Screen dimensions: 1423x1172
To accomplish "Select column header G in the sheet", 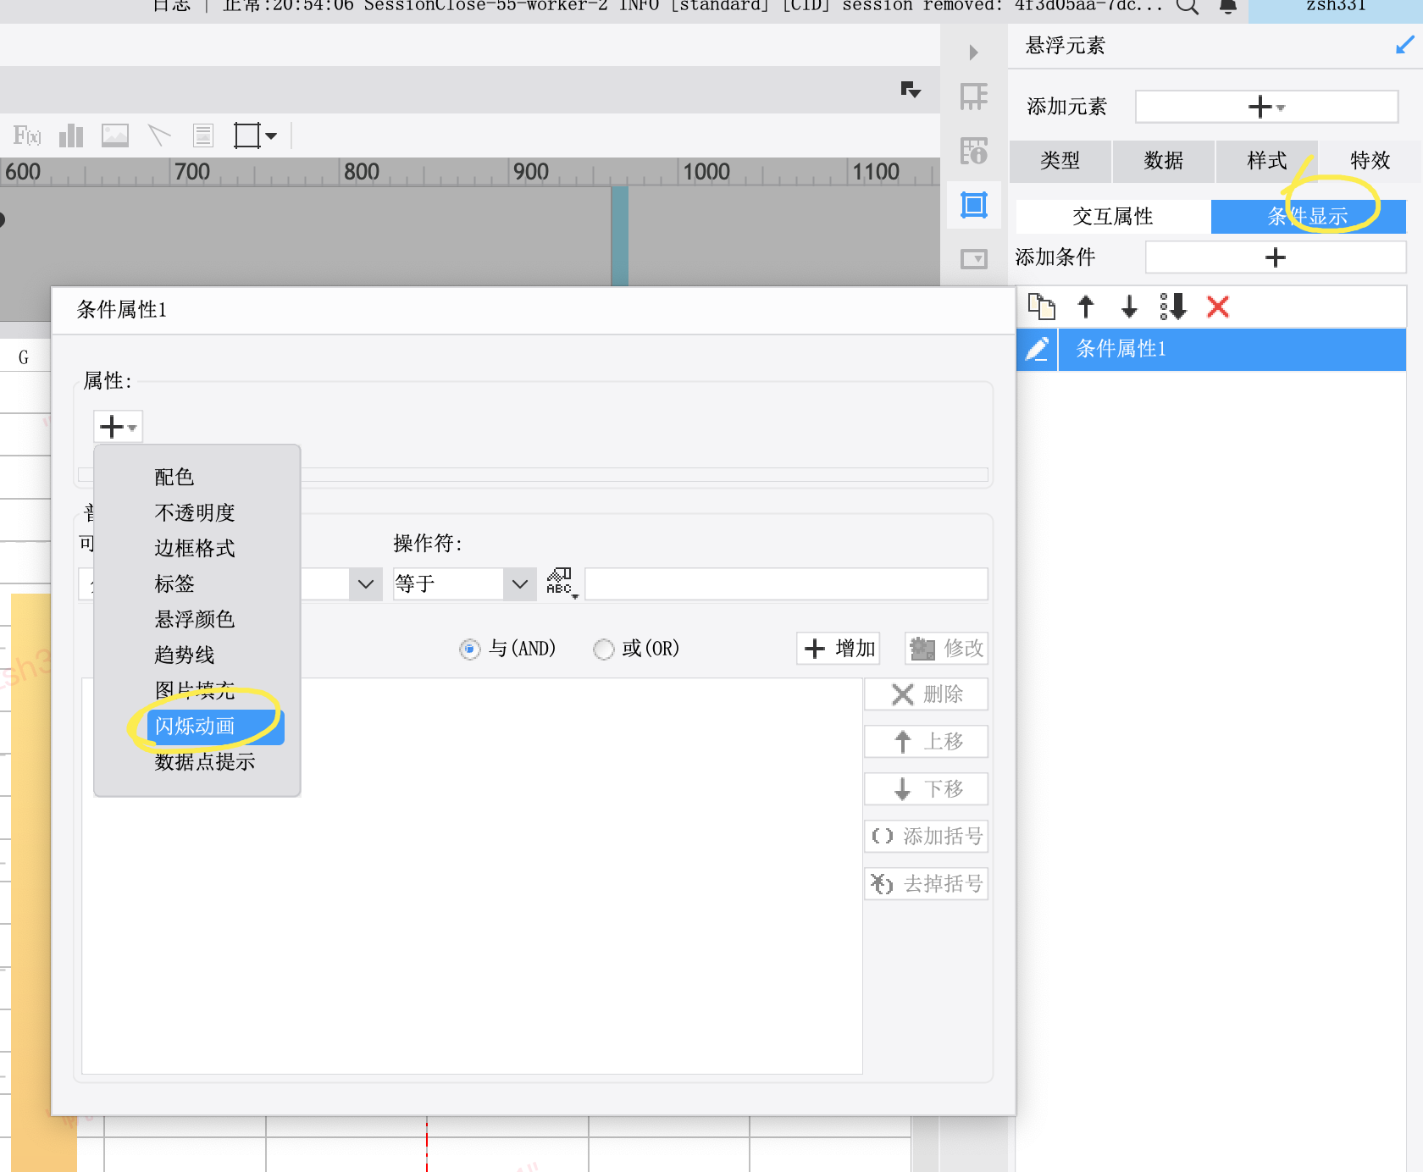I will pyautogui.click(x=24, y=357).
